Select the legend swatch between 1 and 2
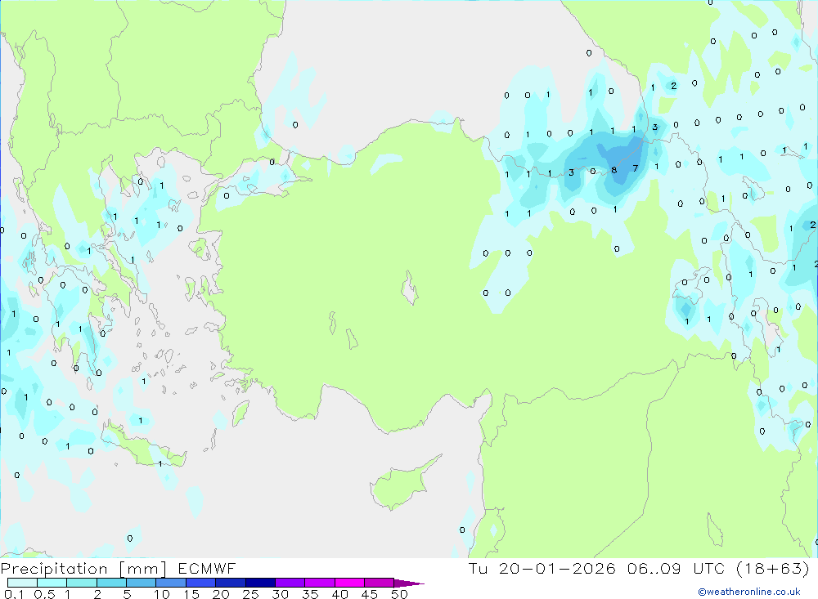Screen dimensions: 818x599 tap(81, 583)
